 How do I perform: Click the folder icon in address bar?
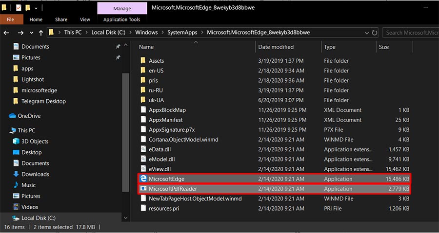51,33
